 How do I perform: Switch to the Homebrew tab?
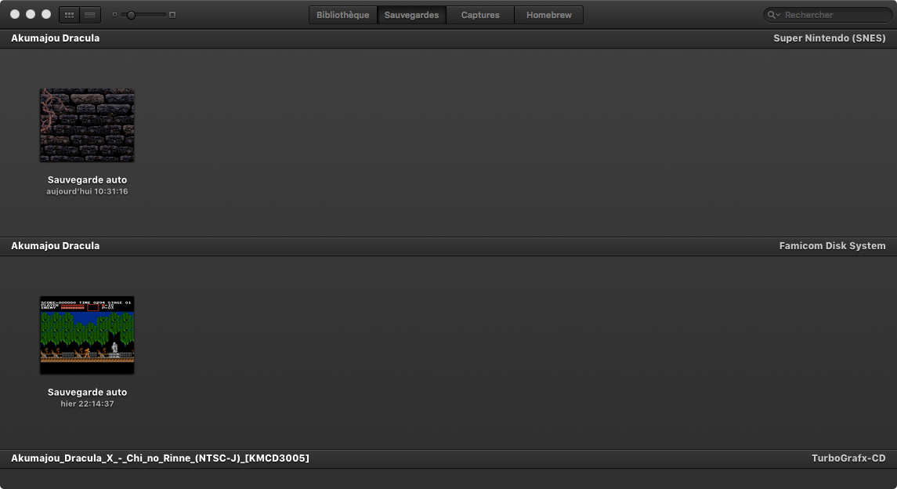[548, 15]
